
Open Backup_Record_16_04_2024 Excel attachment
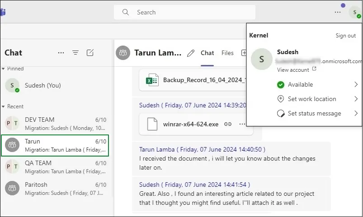click(x=193, y=80)
